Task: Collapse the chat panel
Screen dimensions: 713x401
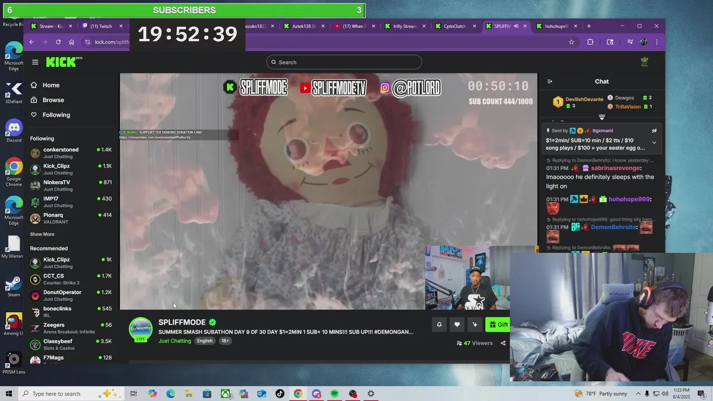Action: coord(550,81)
